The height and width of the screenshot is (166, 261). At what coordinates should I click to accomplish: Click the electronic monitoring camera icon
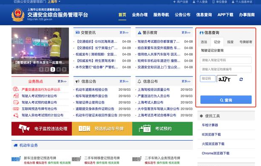pos(24,128)
